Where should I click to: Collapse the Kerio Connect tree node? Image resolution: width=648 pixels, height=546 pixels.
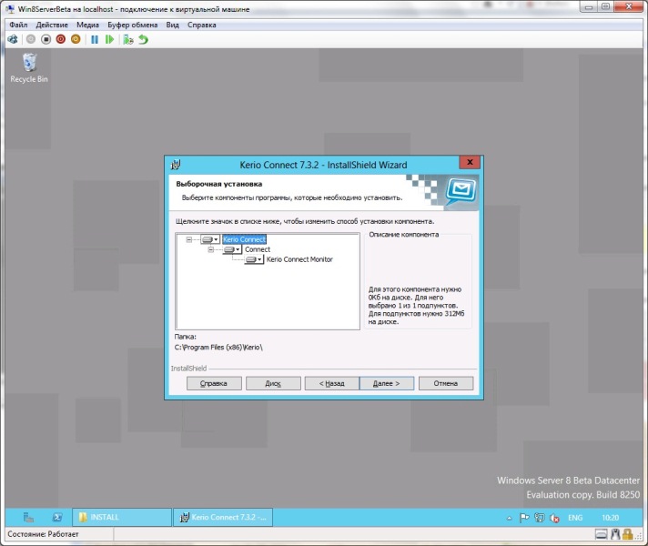(x=188, y=239)
